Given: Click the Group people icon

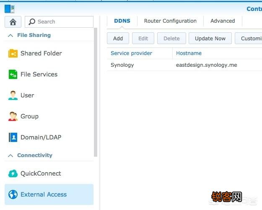Looking at the screenshot, I should (13, 116).
